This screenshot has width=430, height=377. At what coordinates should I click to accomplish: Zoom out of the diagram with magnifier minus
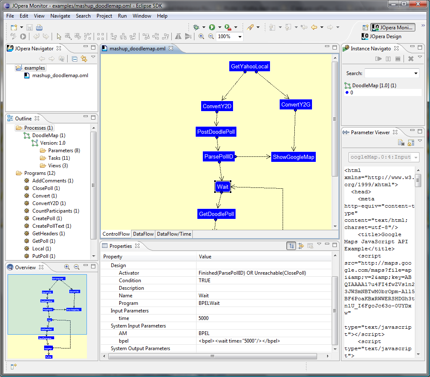(x=211, y=36)
